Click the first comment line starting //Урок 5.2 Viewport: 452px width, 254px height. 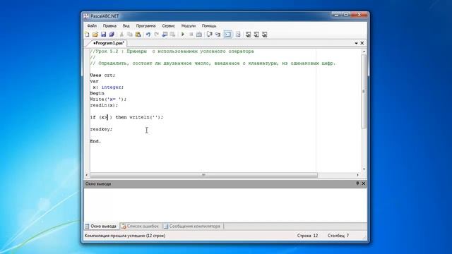click(x=172, y=52)
